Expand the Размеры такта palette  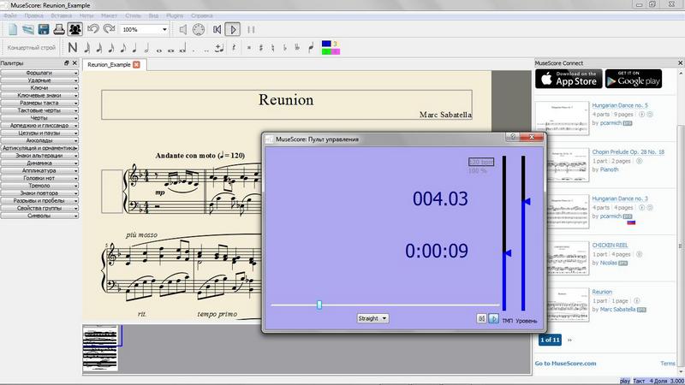click(x=39, y=103)
